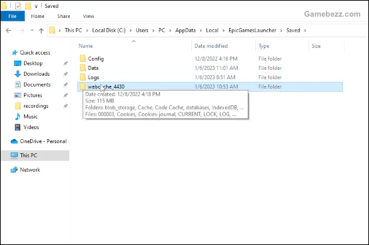Open the Share ribbon tab
Viewport: 369px width, 245px height.
(63, 16)
